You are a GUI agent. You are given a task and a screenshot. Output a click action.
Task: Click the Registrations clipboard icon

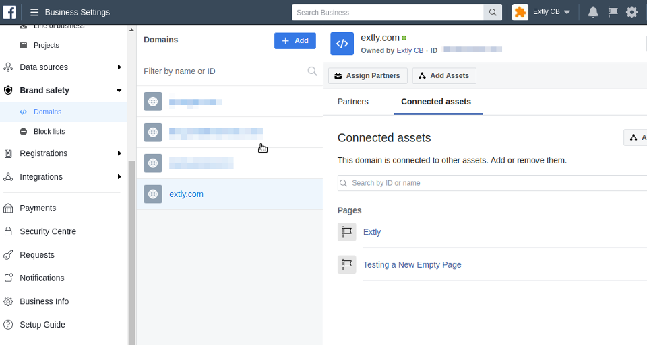(x=8, y=153)
